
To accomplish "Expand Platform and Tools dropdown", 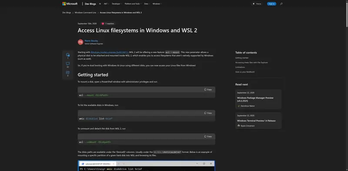I will 133,4.
